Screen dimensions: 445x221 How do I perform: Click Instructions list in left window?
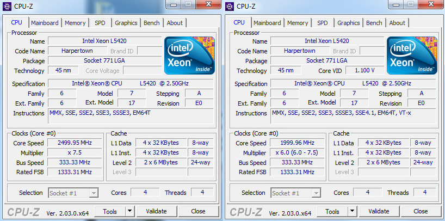131,116
